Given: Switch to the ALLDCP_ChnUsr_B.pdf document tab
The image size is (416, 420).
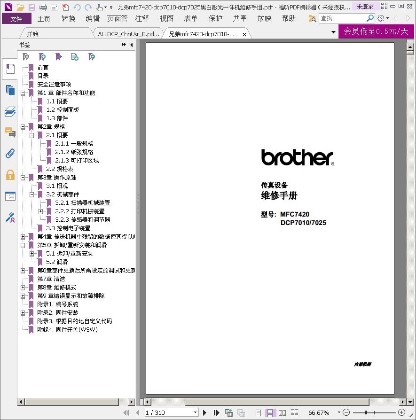Looking at the screenshot, I should (128, 34).
